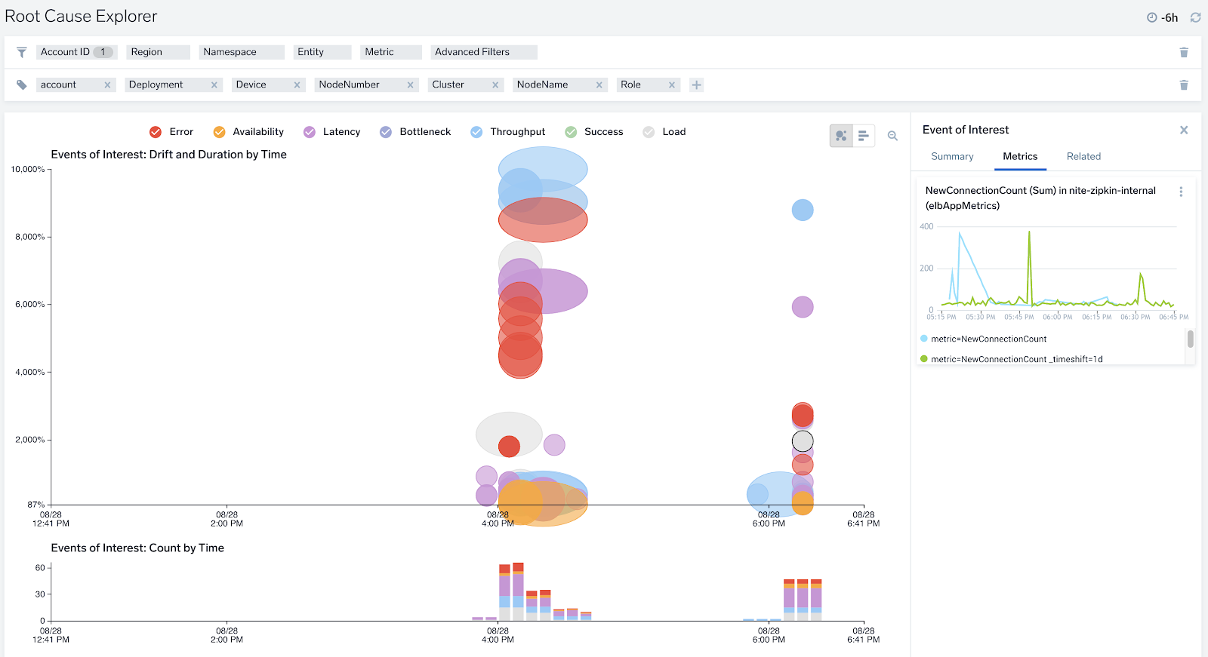Disable the Throughput event filter

pyautogui.click(x=476, y=132)
